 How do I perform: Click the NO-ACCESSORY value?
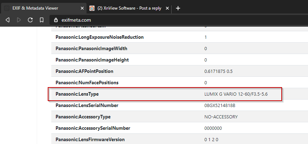[x=221, y=117]
